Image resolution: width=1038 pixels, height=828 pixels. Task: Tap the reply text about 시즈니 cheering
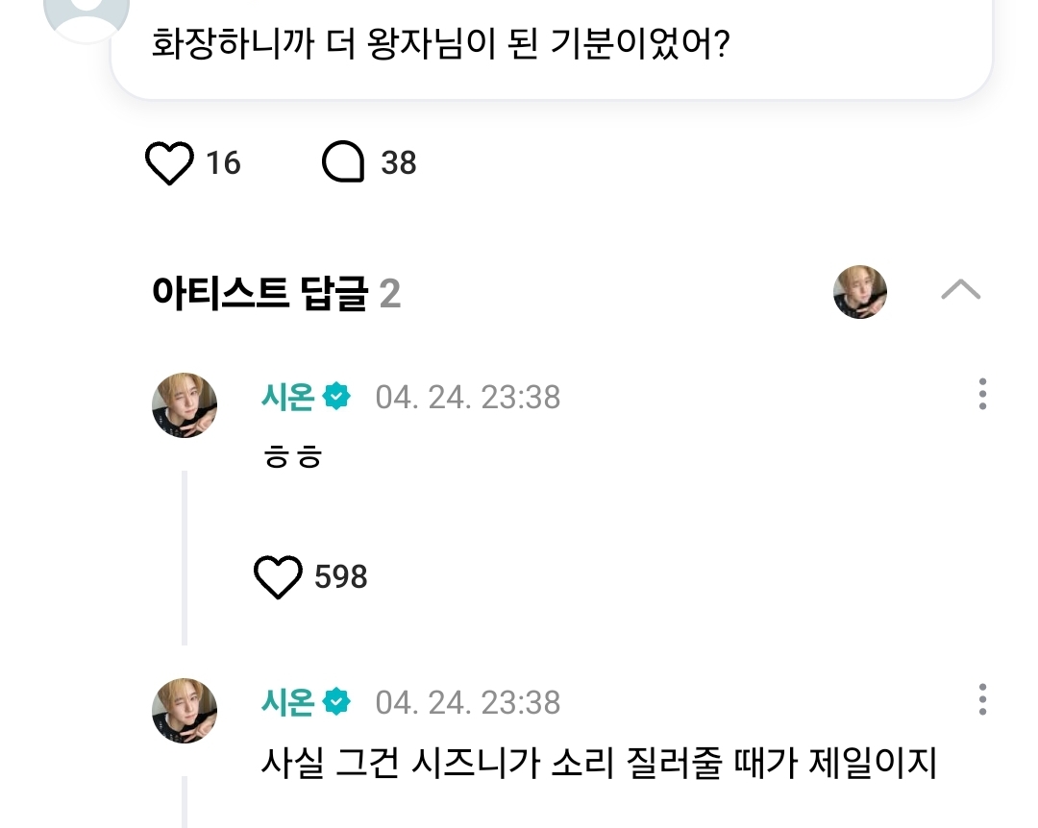(598, 764)
